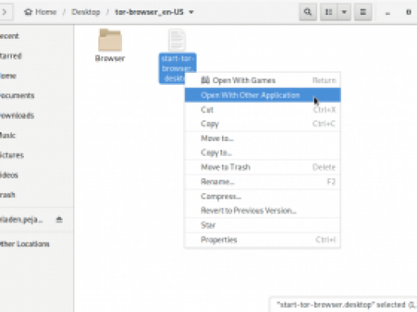Open Starred in sidebar
Image resolution: width=417 pixels, height=312 pixels.
tap(36, 55)
